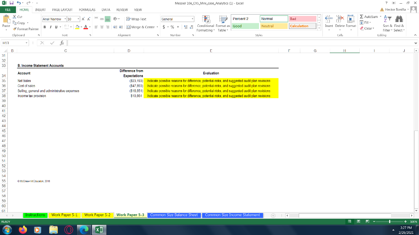Click Hector Bonilla account name
Image resolution: width=419 pixels, height=235 pixels.
[395, 9]
